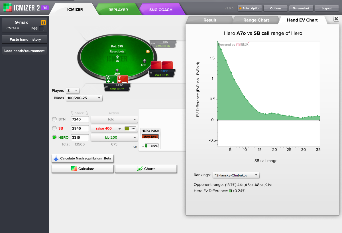Viewport: 342px width, 233px height.
Task: Switch to the REPLAYER tab
Action: point(118,10)
